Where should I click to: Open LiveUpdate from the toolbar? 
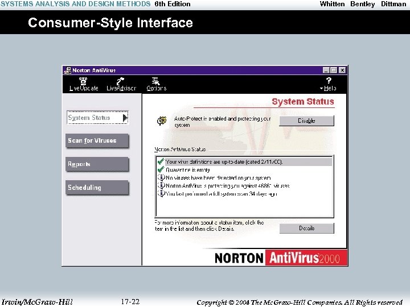[x=84, y=84]
